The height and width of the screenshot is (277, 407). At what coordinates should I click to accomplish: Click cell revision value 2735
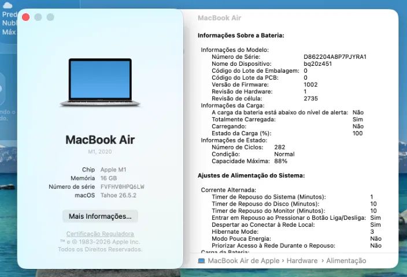310,99
